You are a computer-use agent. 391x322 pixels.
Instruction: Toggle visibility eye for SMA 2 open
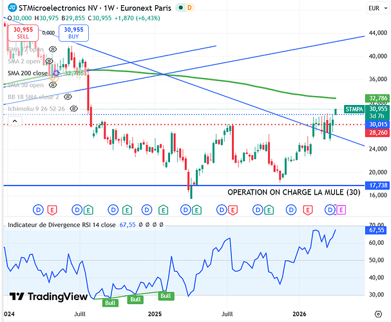[x=49, y=61]
